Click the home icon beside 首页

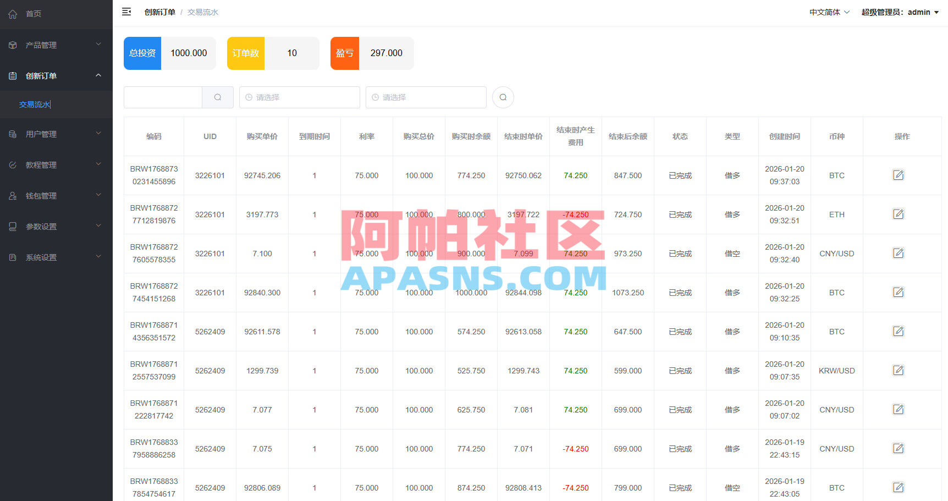coord(13,14)
